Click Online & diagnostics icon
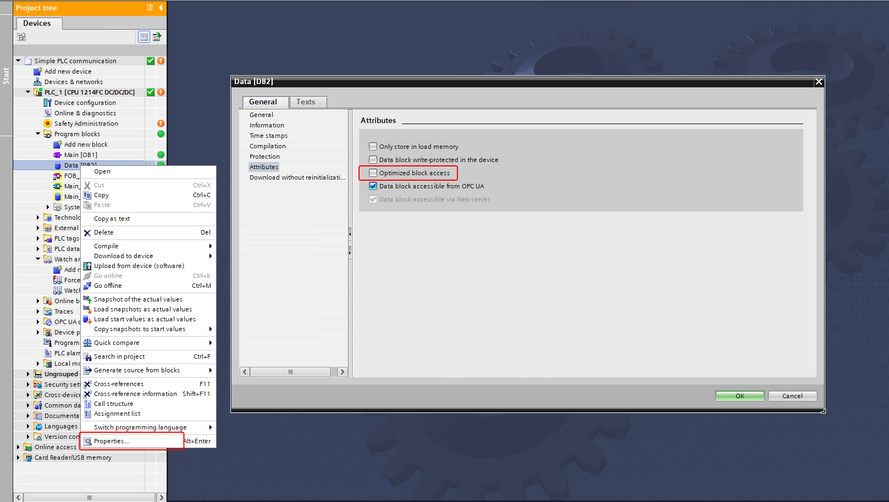Image resolution: width=889 pixels, height=502 pixels. point(47,113)
